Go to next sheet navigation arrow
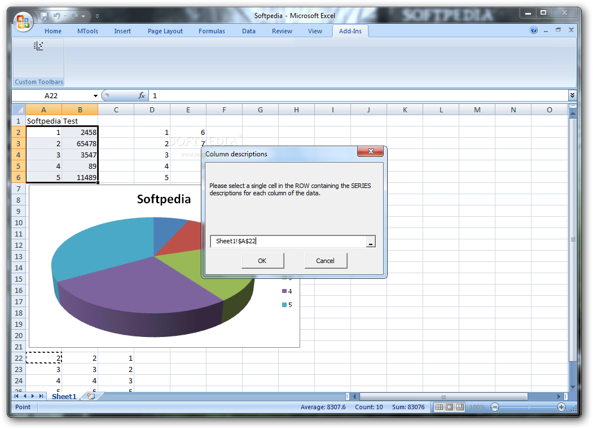Screen dimensions: 593x429 (33, 396)
